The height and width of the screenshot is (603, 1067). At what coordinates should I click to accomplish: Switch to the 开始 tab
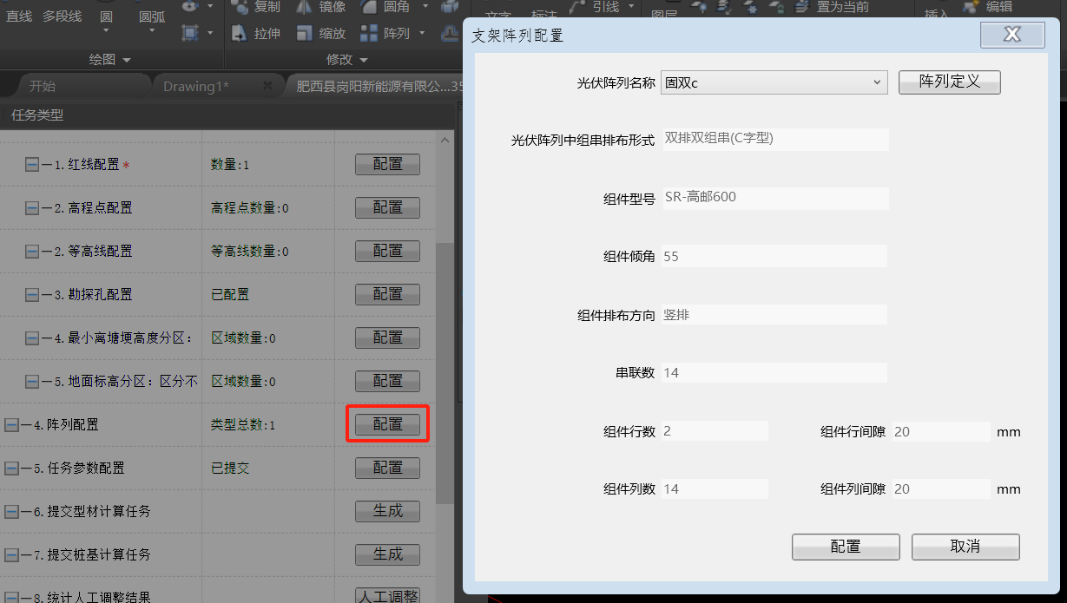pyautogui.click(x=42, y=86)
